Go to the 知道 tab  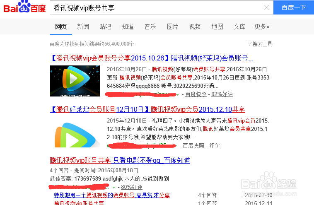click(128, 27)
